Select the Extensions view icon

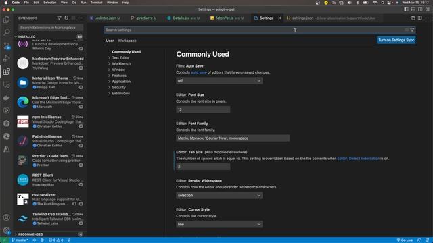pos(6,72)
